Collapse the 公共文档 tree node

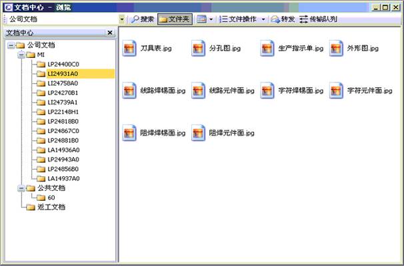pyautogui.click(x=21, y=188)
